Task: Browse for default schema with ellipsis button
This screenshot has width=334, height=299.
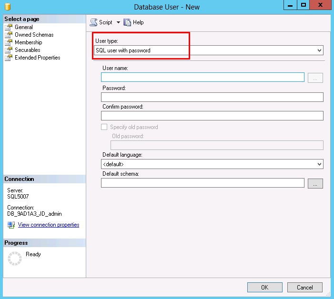Action: [x=315, y=183]
